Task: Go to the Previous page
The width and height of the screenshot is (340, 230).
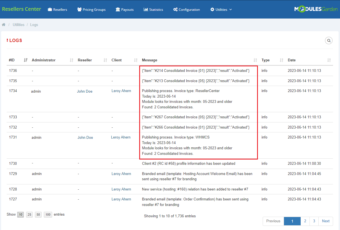Action: pos(273,221)
